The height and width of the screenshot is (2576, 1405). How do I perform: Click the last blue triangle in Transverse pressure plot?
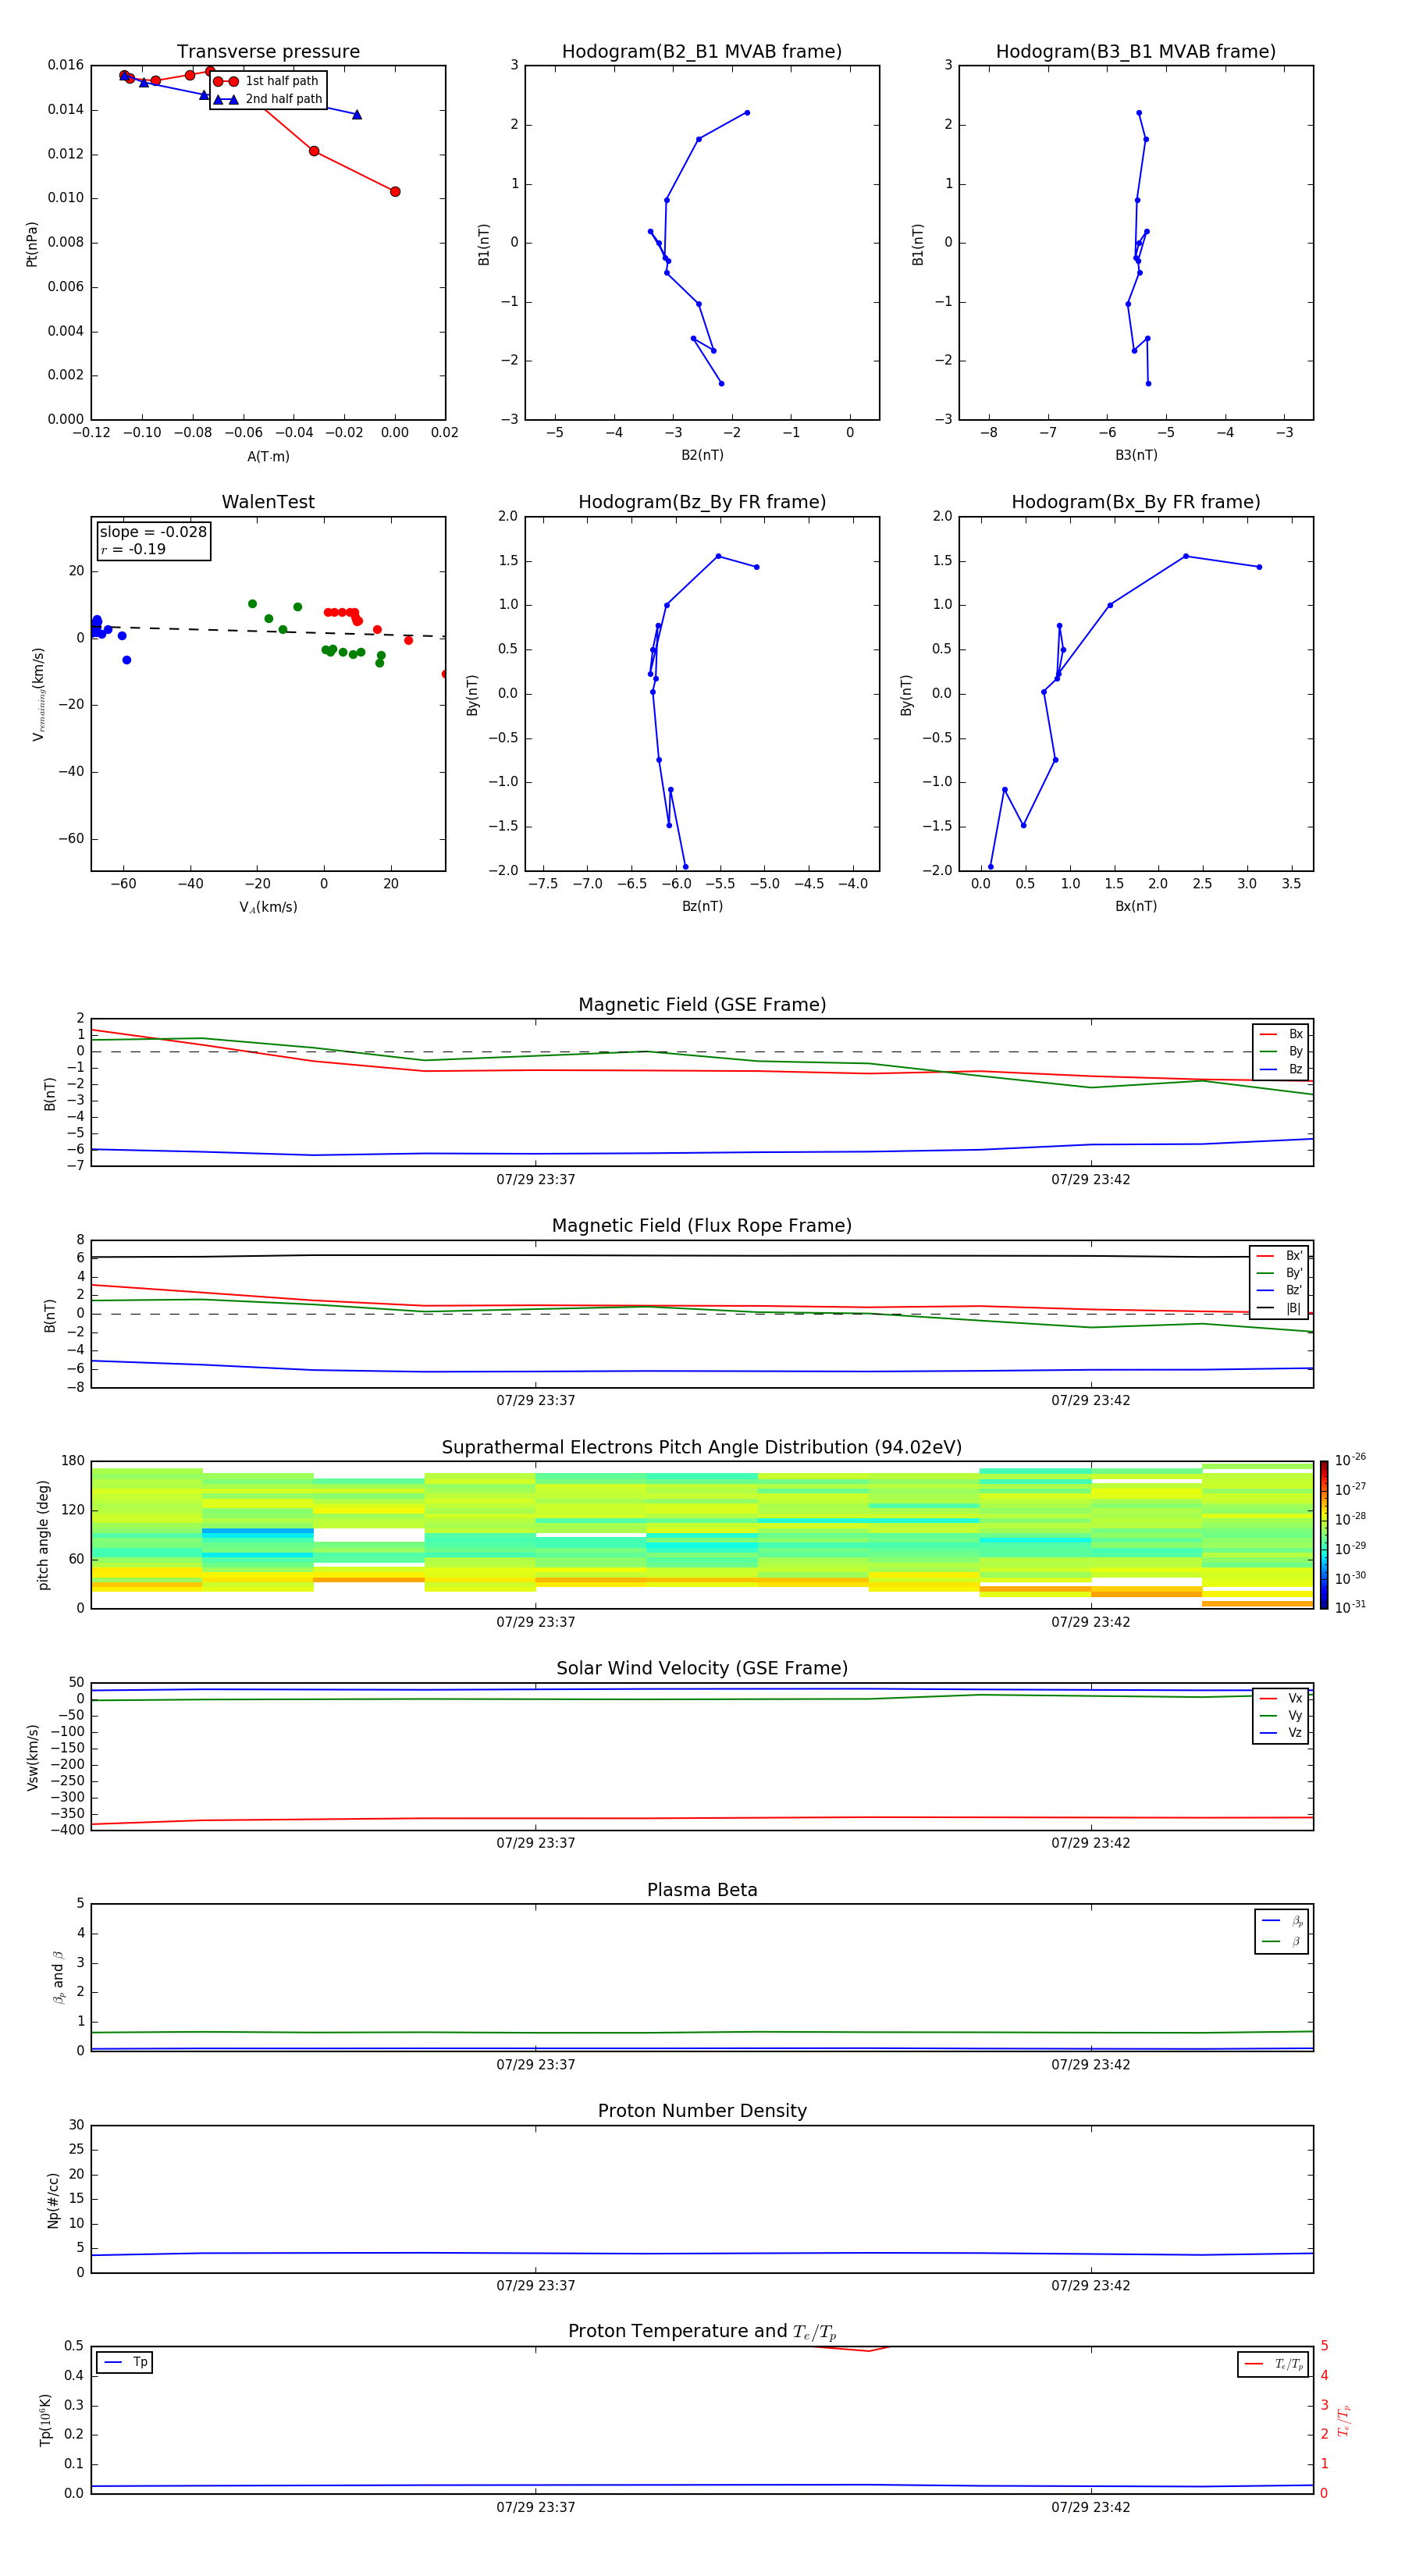click(357, 115)
